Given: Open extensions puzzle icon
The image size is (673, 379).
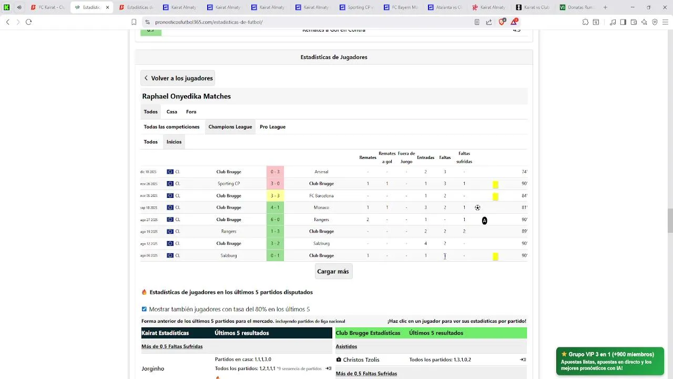Looking at the screenshot, I should coord(585,22).
